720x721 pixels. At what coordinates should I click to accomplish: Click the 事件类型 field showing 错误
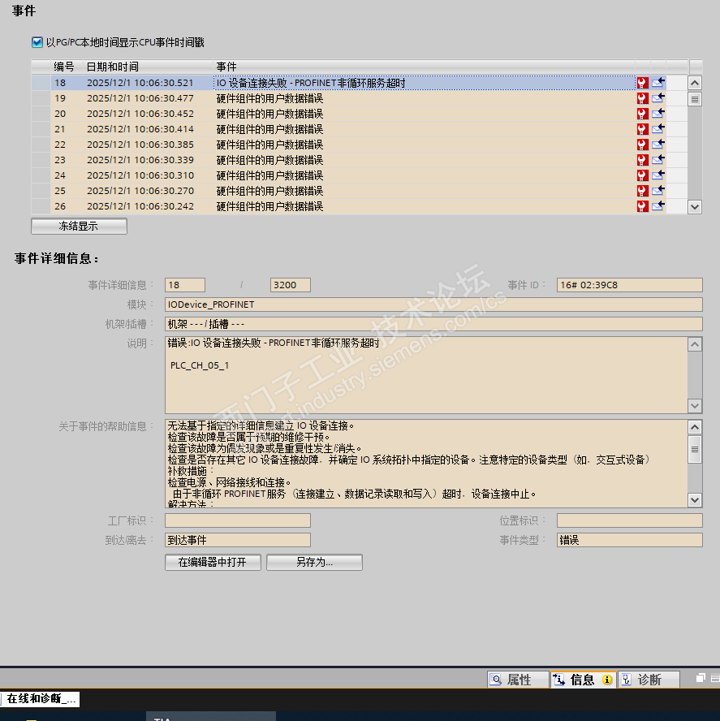[x=629, y=540]
